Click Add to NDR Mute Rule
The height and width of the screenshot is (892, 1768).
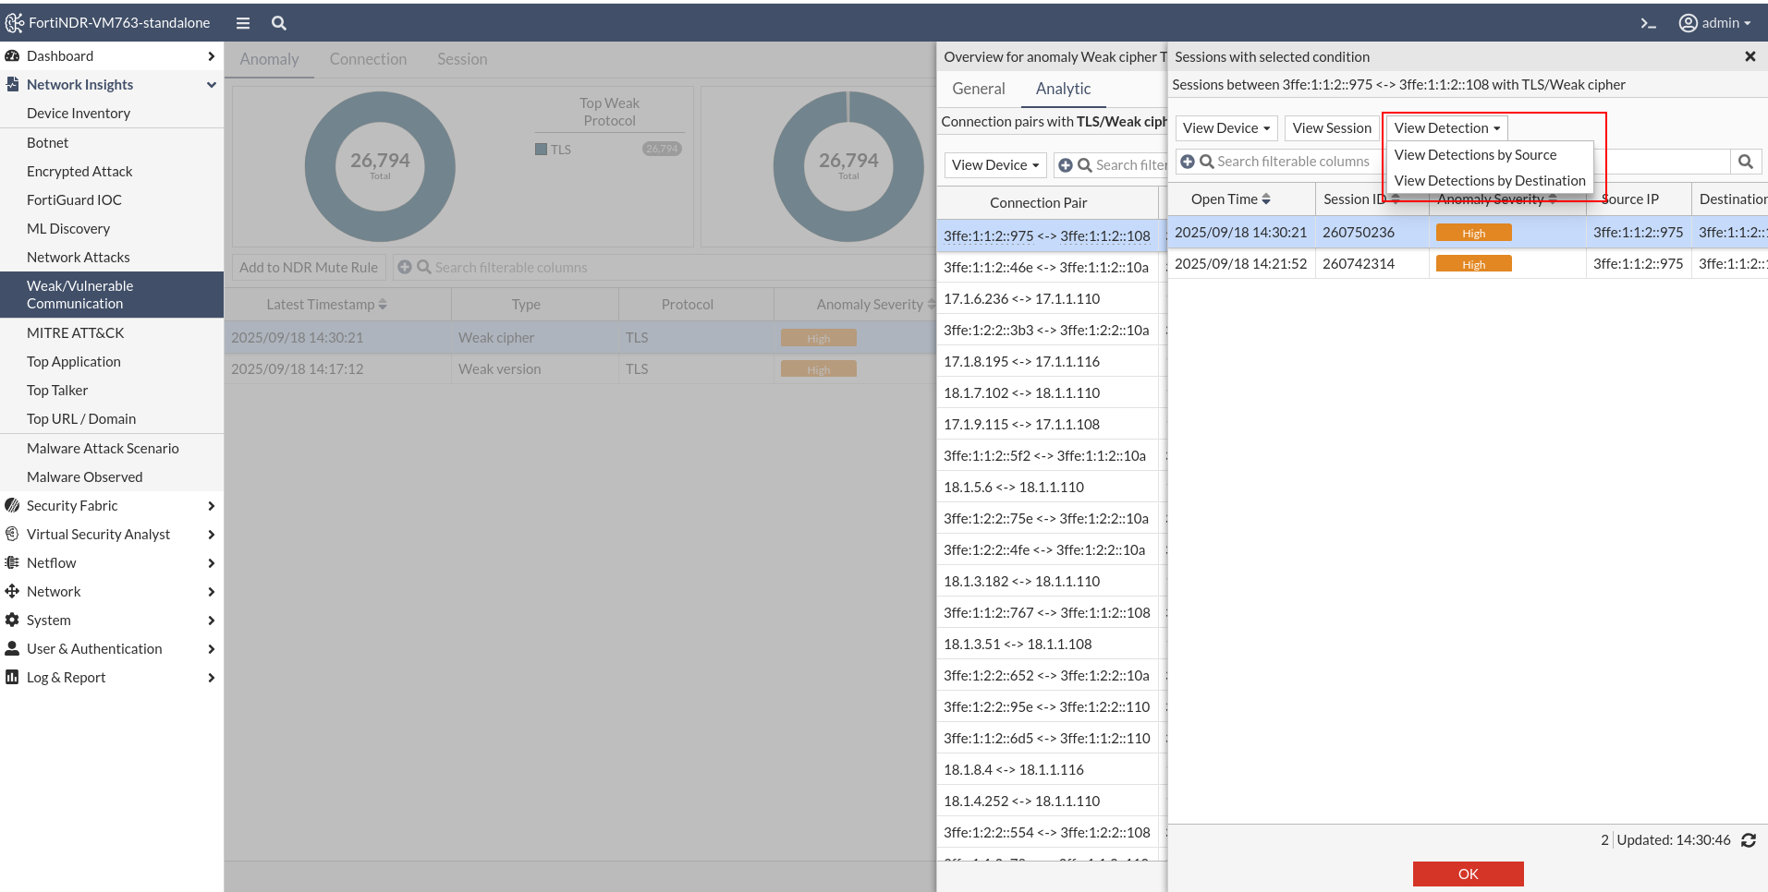[x=309, y=268]
